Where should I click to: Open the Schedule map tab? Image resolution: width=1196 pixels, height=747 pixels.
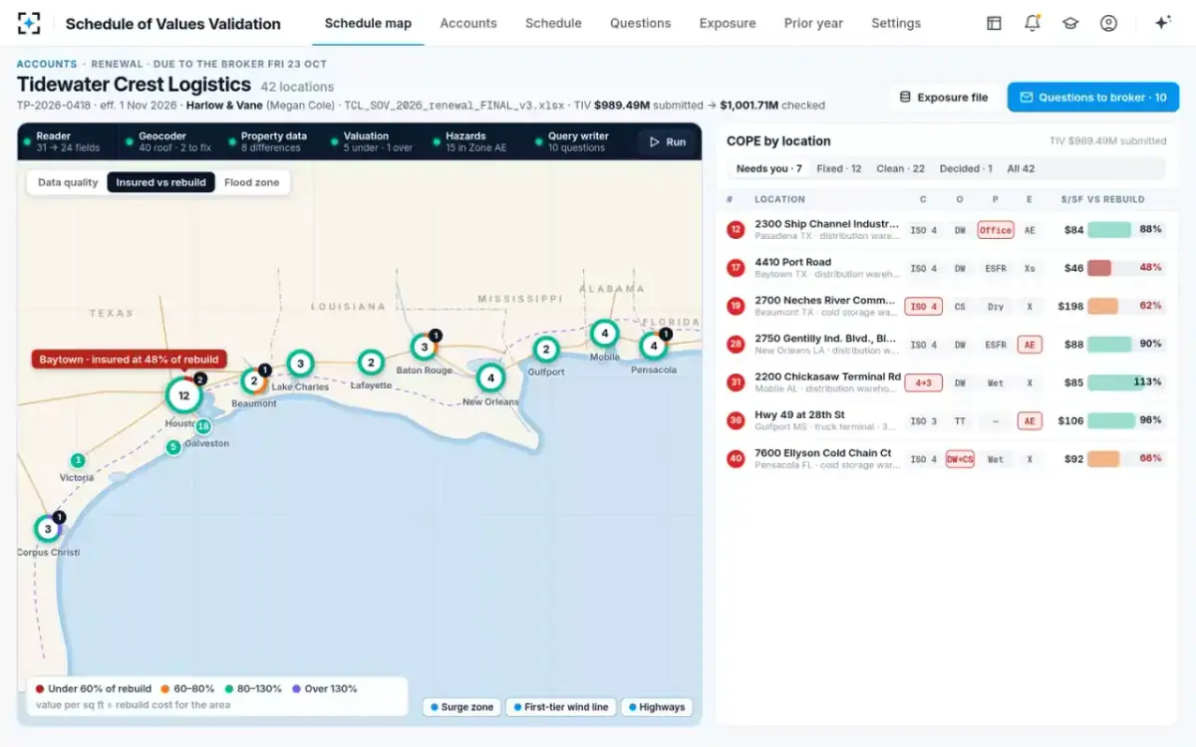tap(368, 23)
